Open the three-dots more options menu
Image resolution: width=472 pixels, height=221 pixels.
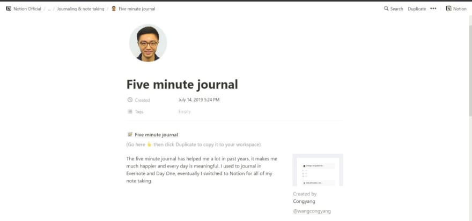click(433, 9)
